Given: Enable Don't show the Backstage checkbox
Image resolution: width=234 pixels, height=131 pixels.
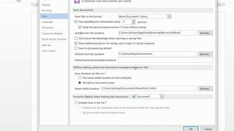Looking at the screenshot, I should (76, 38).
